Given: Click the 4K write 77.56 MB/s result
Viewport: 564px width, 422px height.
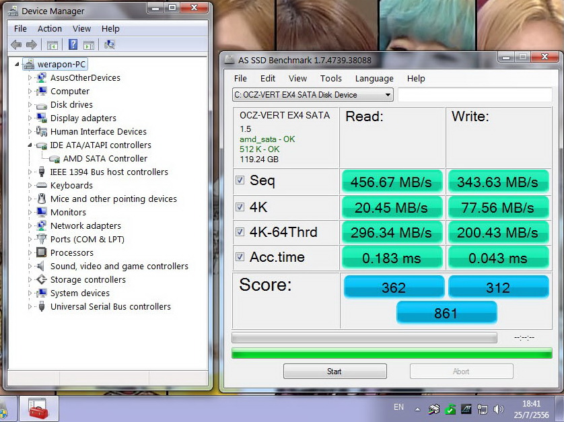Looking at the screenshot, I should pyautogui.click(x=498, y=207).
